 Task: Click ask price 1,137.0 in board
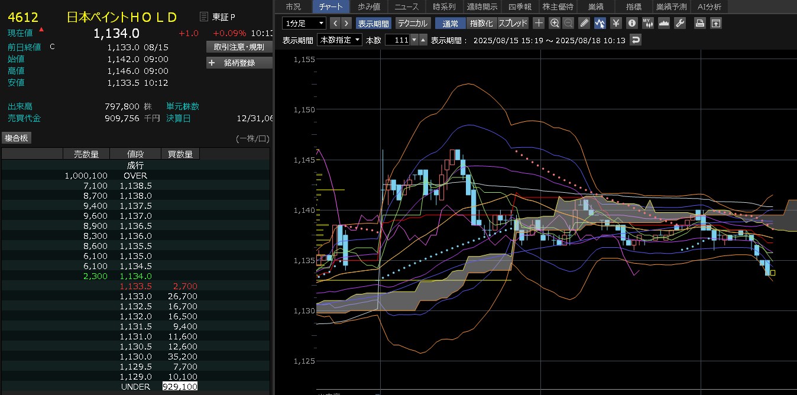click(135, 216)
